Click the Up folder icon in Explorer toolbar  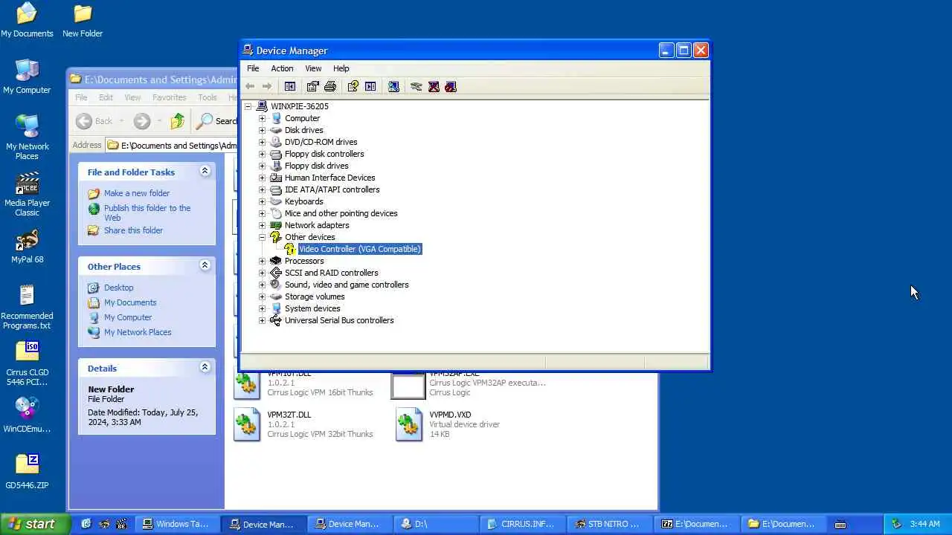177,121
